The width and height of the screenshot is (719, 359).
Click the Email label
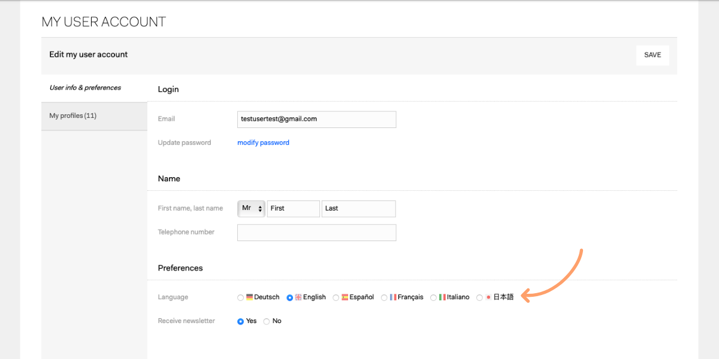(167, 119)
